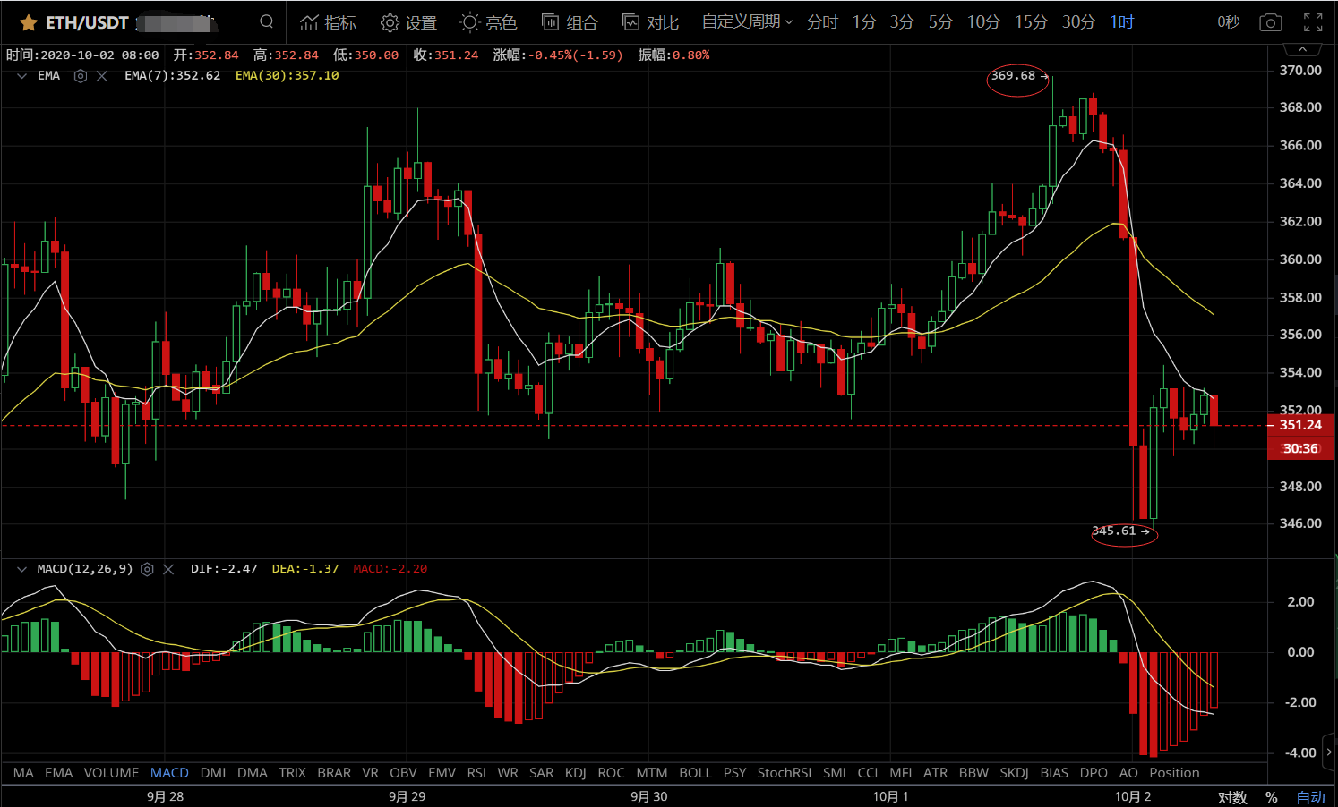Expand the 自定义周期 custom period dropdown
This screenshot has height=807, width=1338.
747,21
